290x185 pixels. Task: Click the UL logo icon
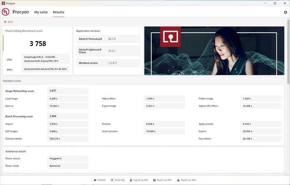click(5, 12)
